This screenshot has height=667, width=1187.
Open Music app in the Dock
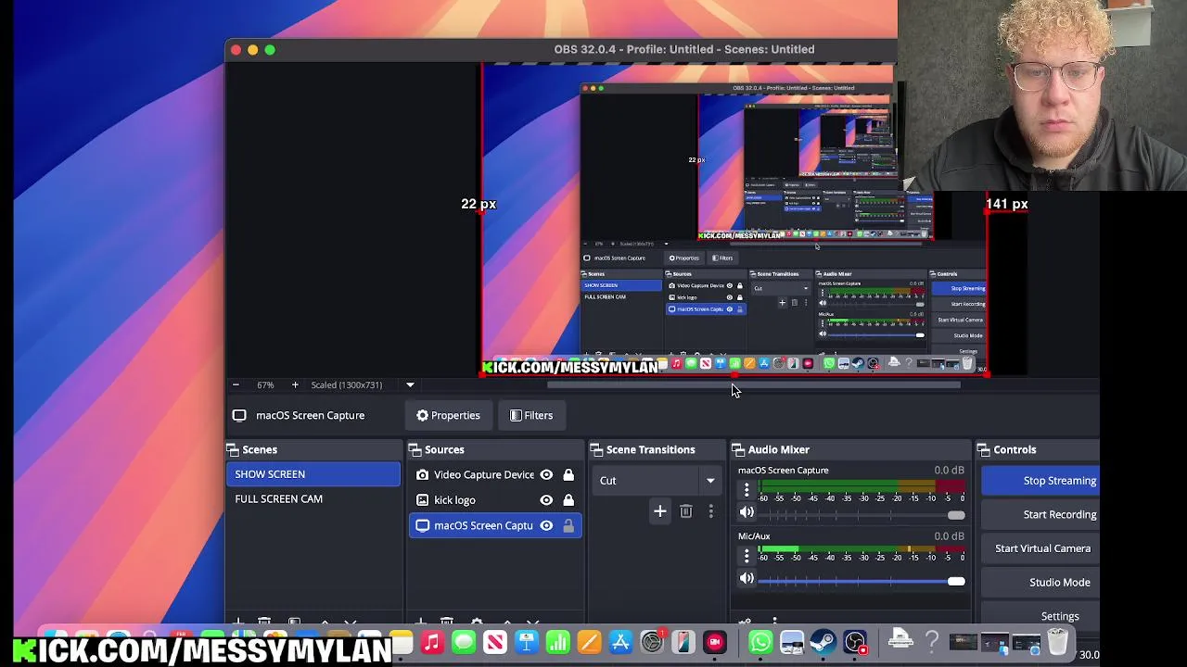432,642
